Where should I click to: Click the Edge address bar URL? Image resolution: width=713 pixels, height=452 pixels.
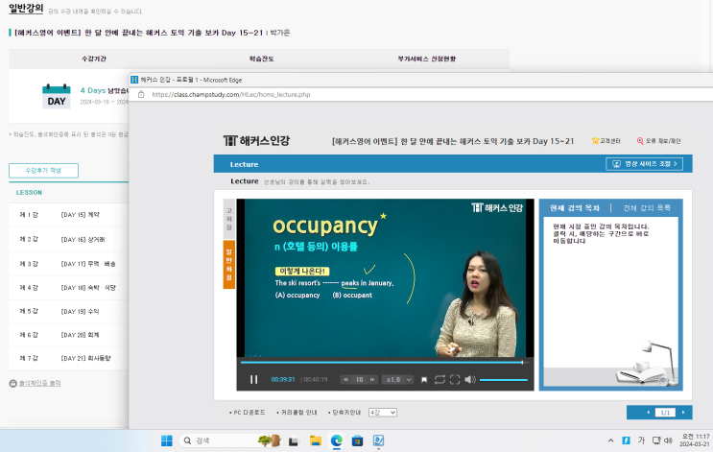[231, 95]
